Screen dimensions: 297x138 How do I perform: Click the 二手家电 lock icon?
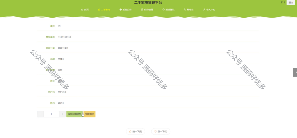coord(99,10)
